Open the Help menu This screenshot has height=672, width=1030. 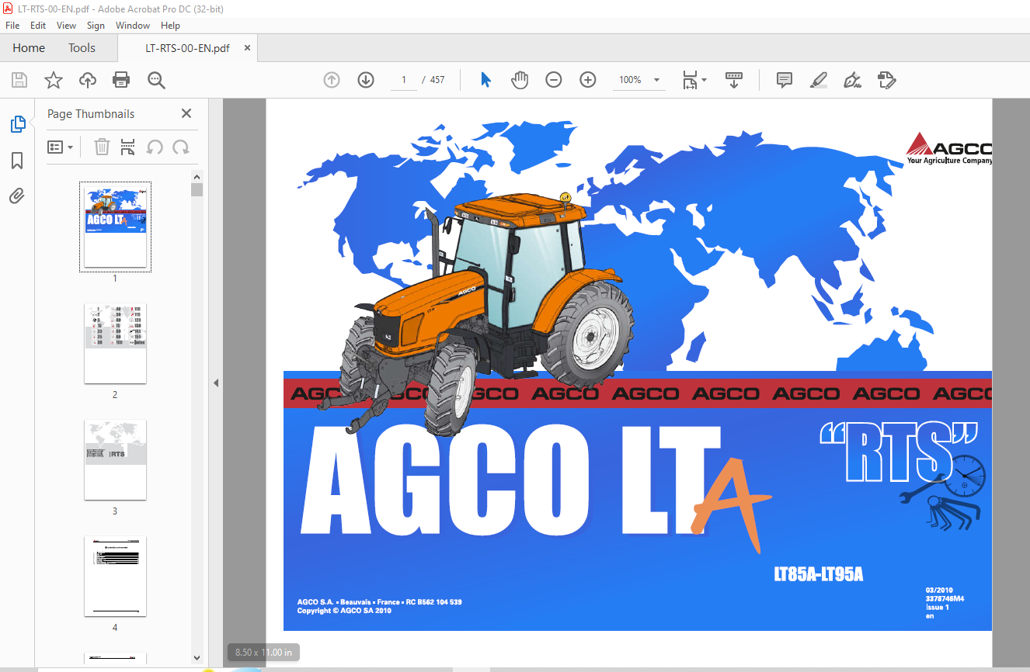coord(170,26)
